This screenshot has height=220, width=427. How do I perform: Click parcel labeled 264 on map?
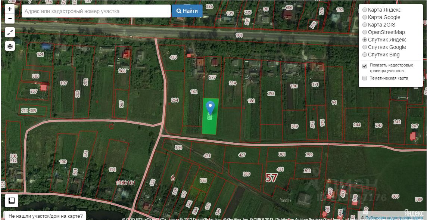click(x=175, y=100)
